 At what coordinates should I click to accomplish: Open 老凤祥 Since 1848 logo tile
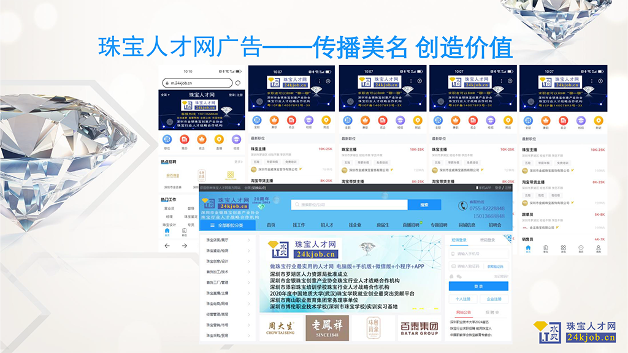point(327,328)
